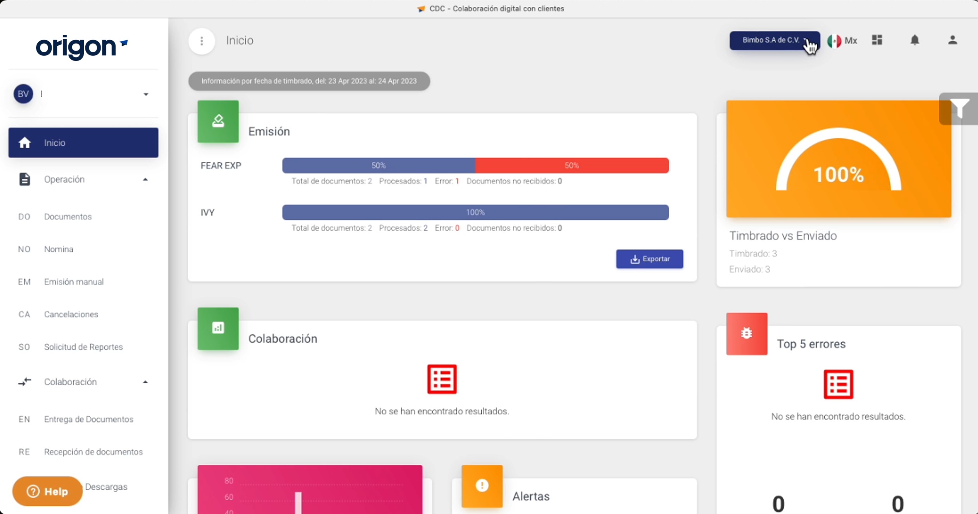
Task: Open the user profile icon
Action: click(x=952, y=40)
